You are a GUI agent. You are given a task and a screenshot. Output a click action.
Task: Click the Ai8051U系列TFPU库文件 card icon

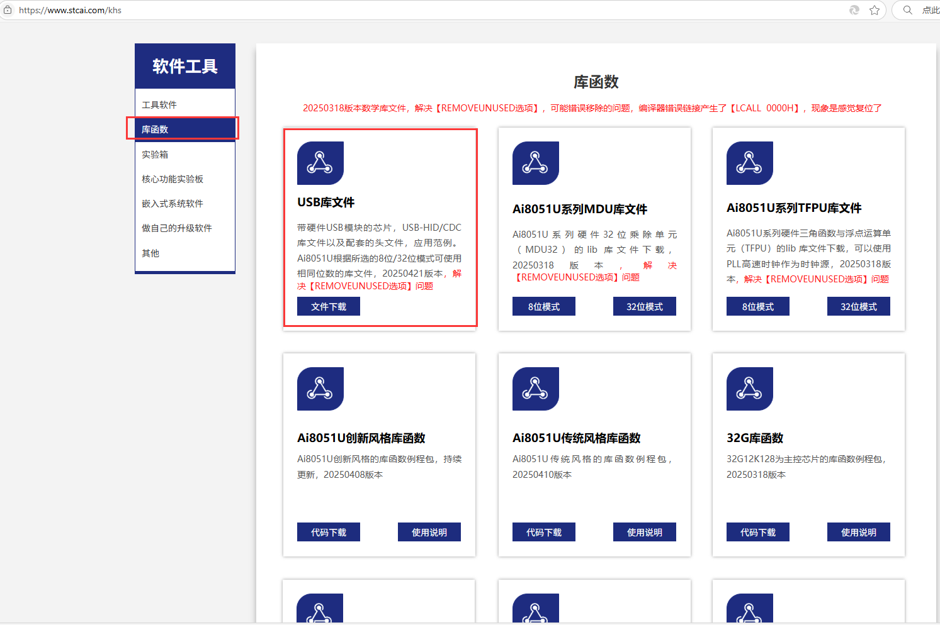750,163
